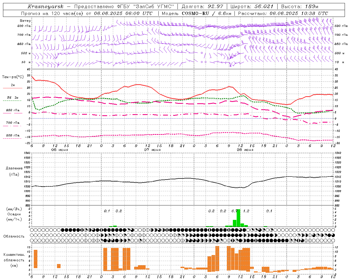Click the '500 гПа' temperature legend entry

pos(13,135)
